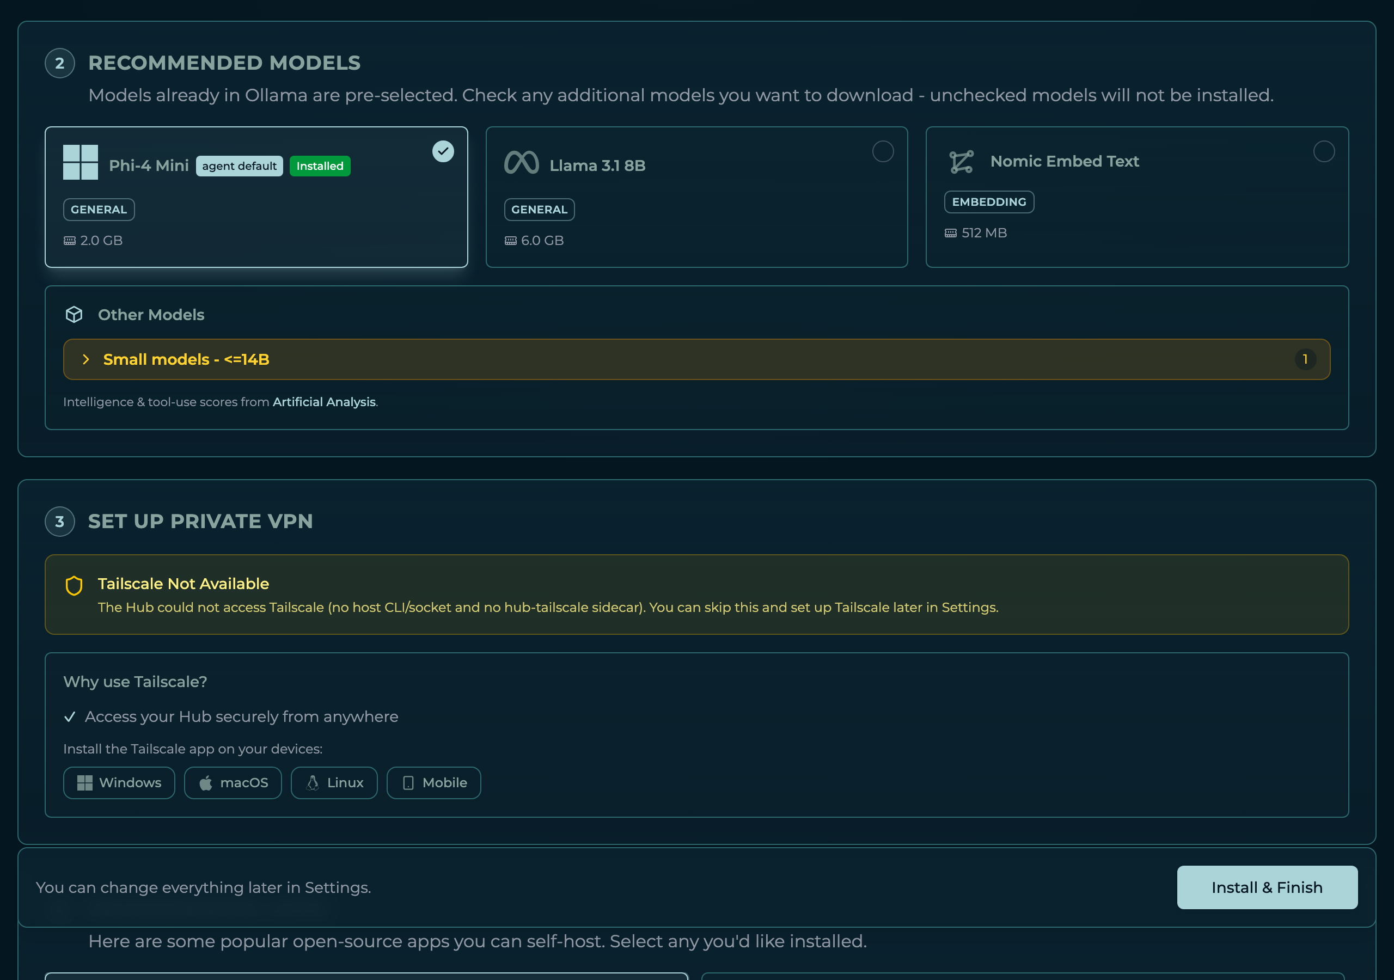Click the 'Other Models' label
The width and height of the screenshot is (1394, 980).
pyautogui.click(x=151, y=315)
